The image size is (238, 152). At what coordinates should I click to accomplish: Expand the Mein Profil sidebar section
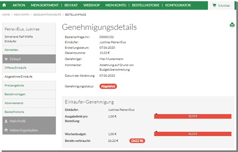coord(29,121)
